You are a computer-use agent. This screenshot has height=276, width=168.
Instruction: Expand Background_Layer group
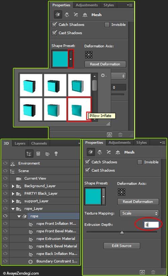tap(13, 186)
